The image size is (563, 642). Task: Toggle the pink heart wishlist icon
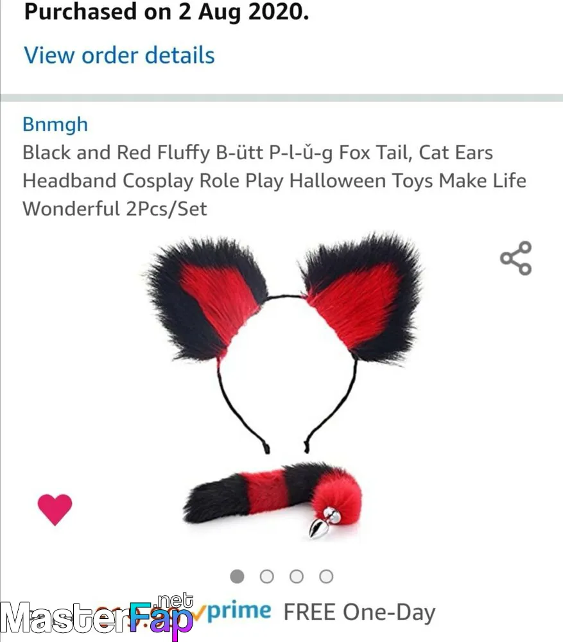(55, 509)
